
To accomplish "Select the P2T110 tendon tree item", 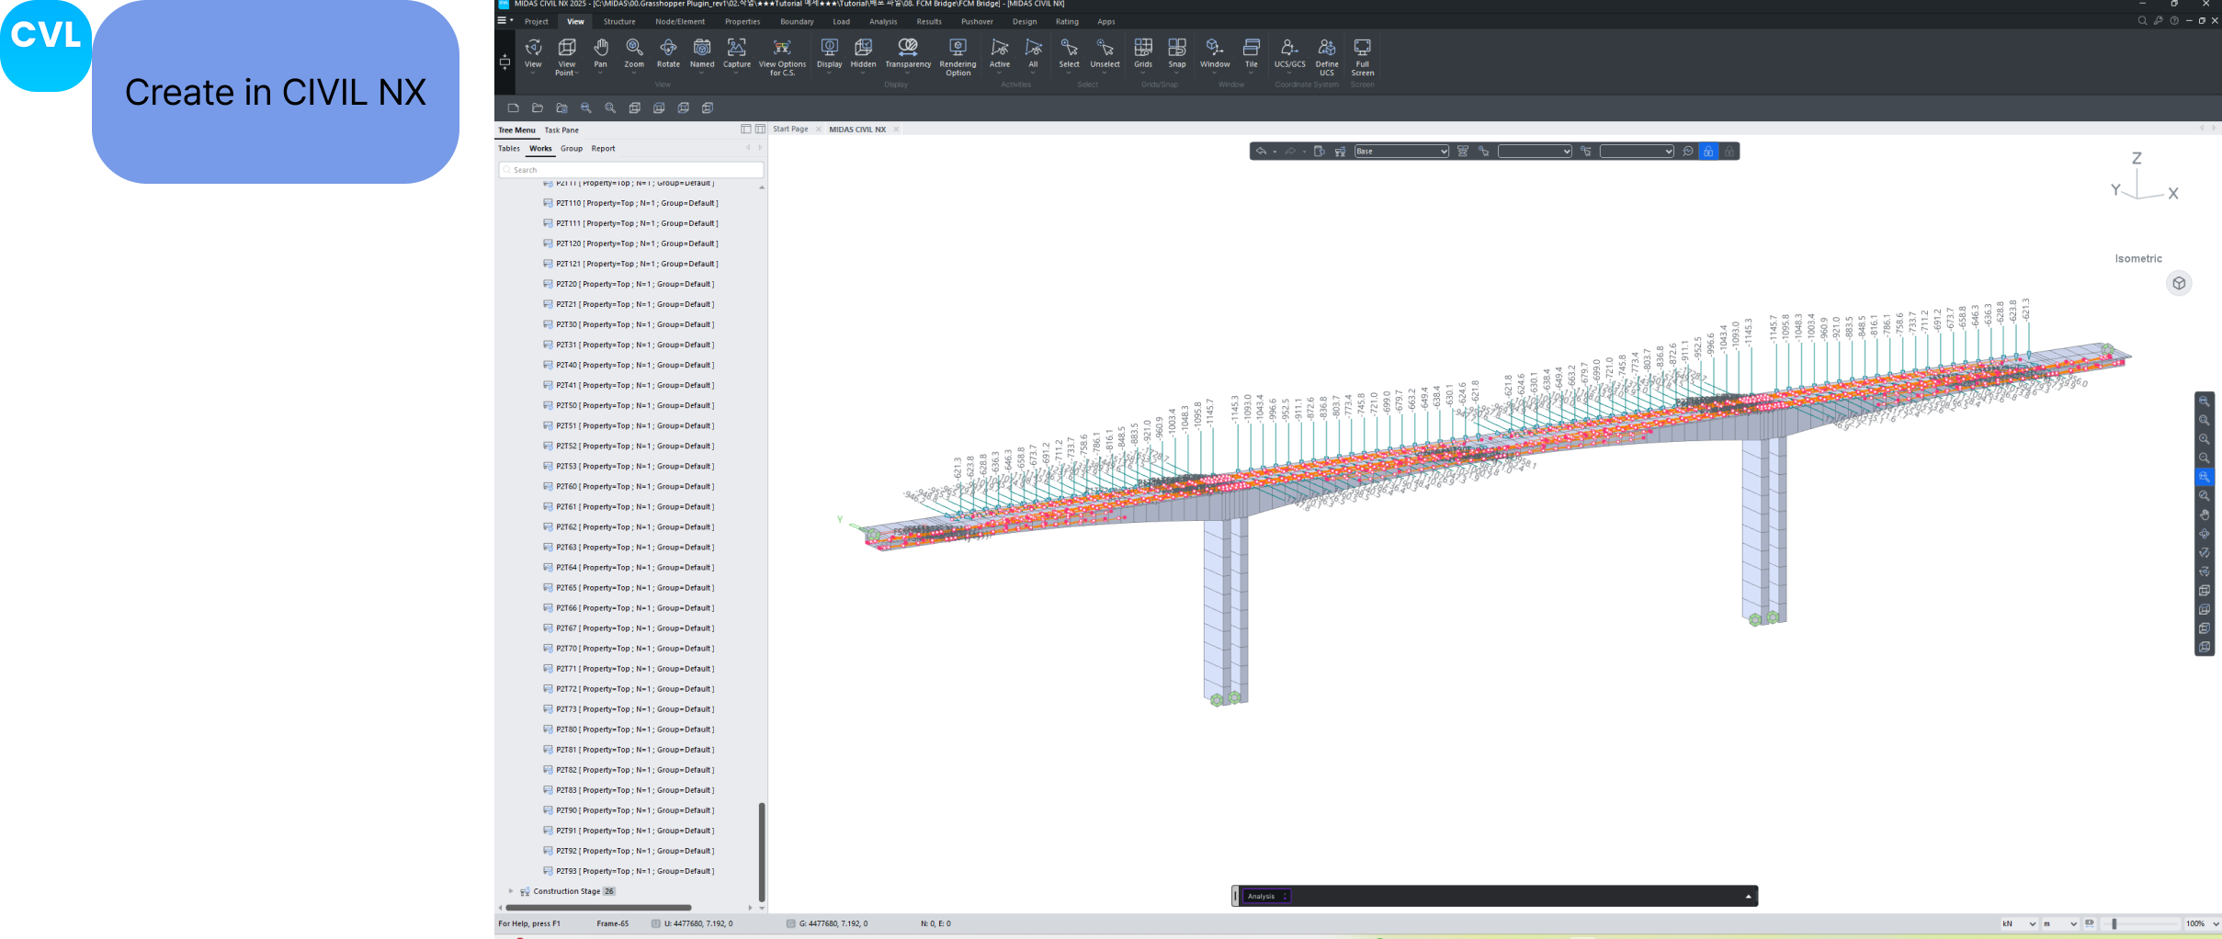I will [630, 203].
